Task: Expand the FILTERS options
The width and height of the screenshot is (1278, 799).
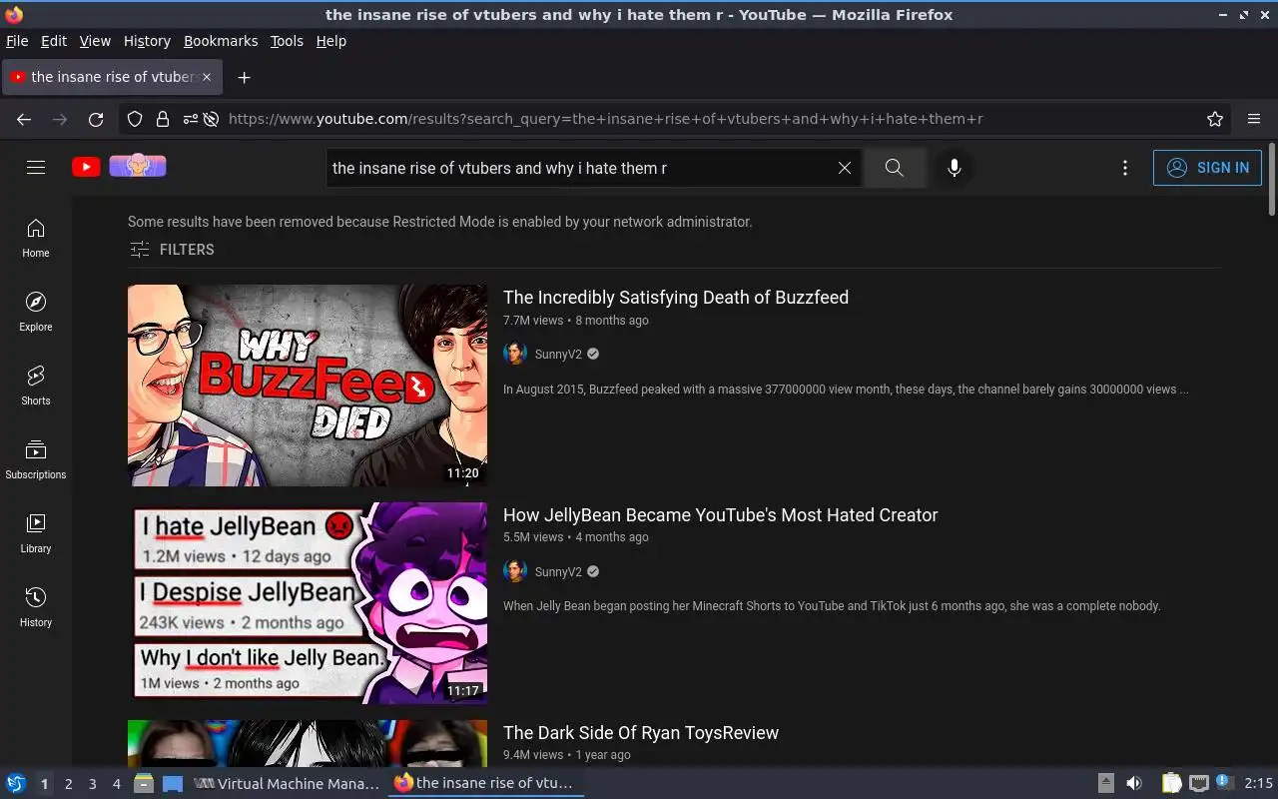Action: pyautogui.click(x=172, y=250)
